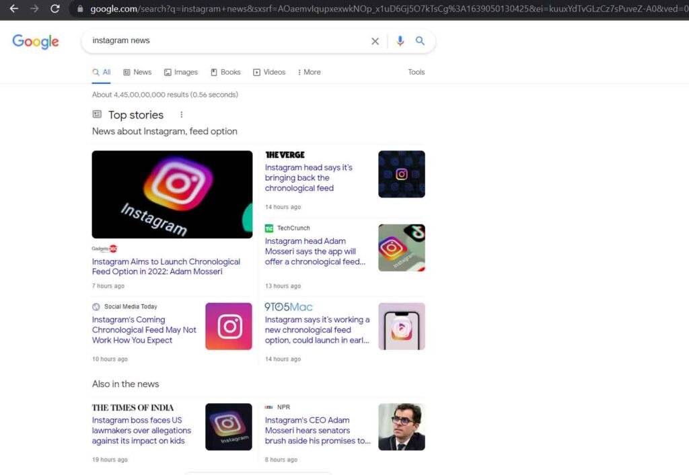Click the TechCrunch source logo

269,228
